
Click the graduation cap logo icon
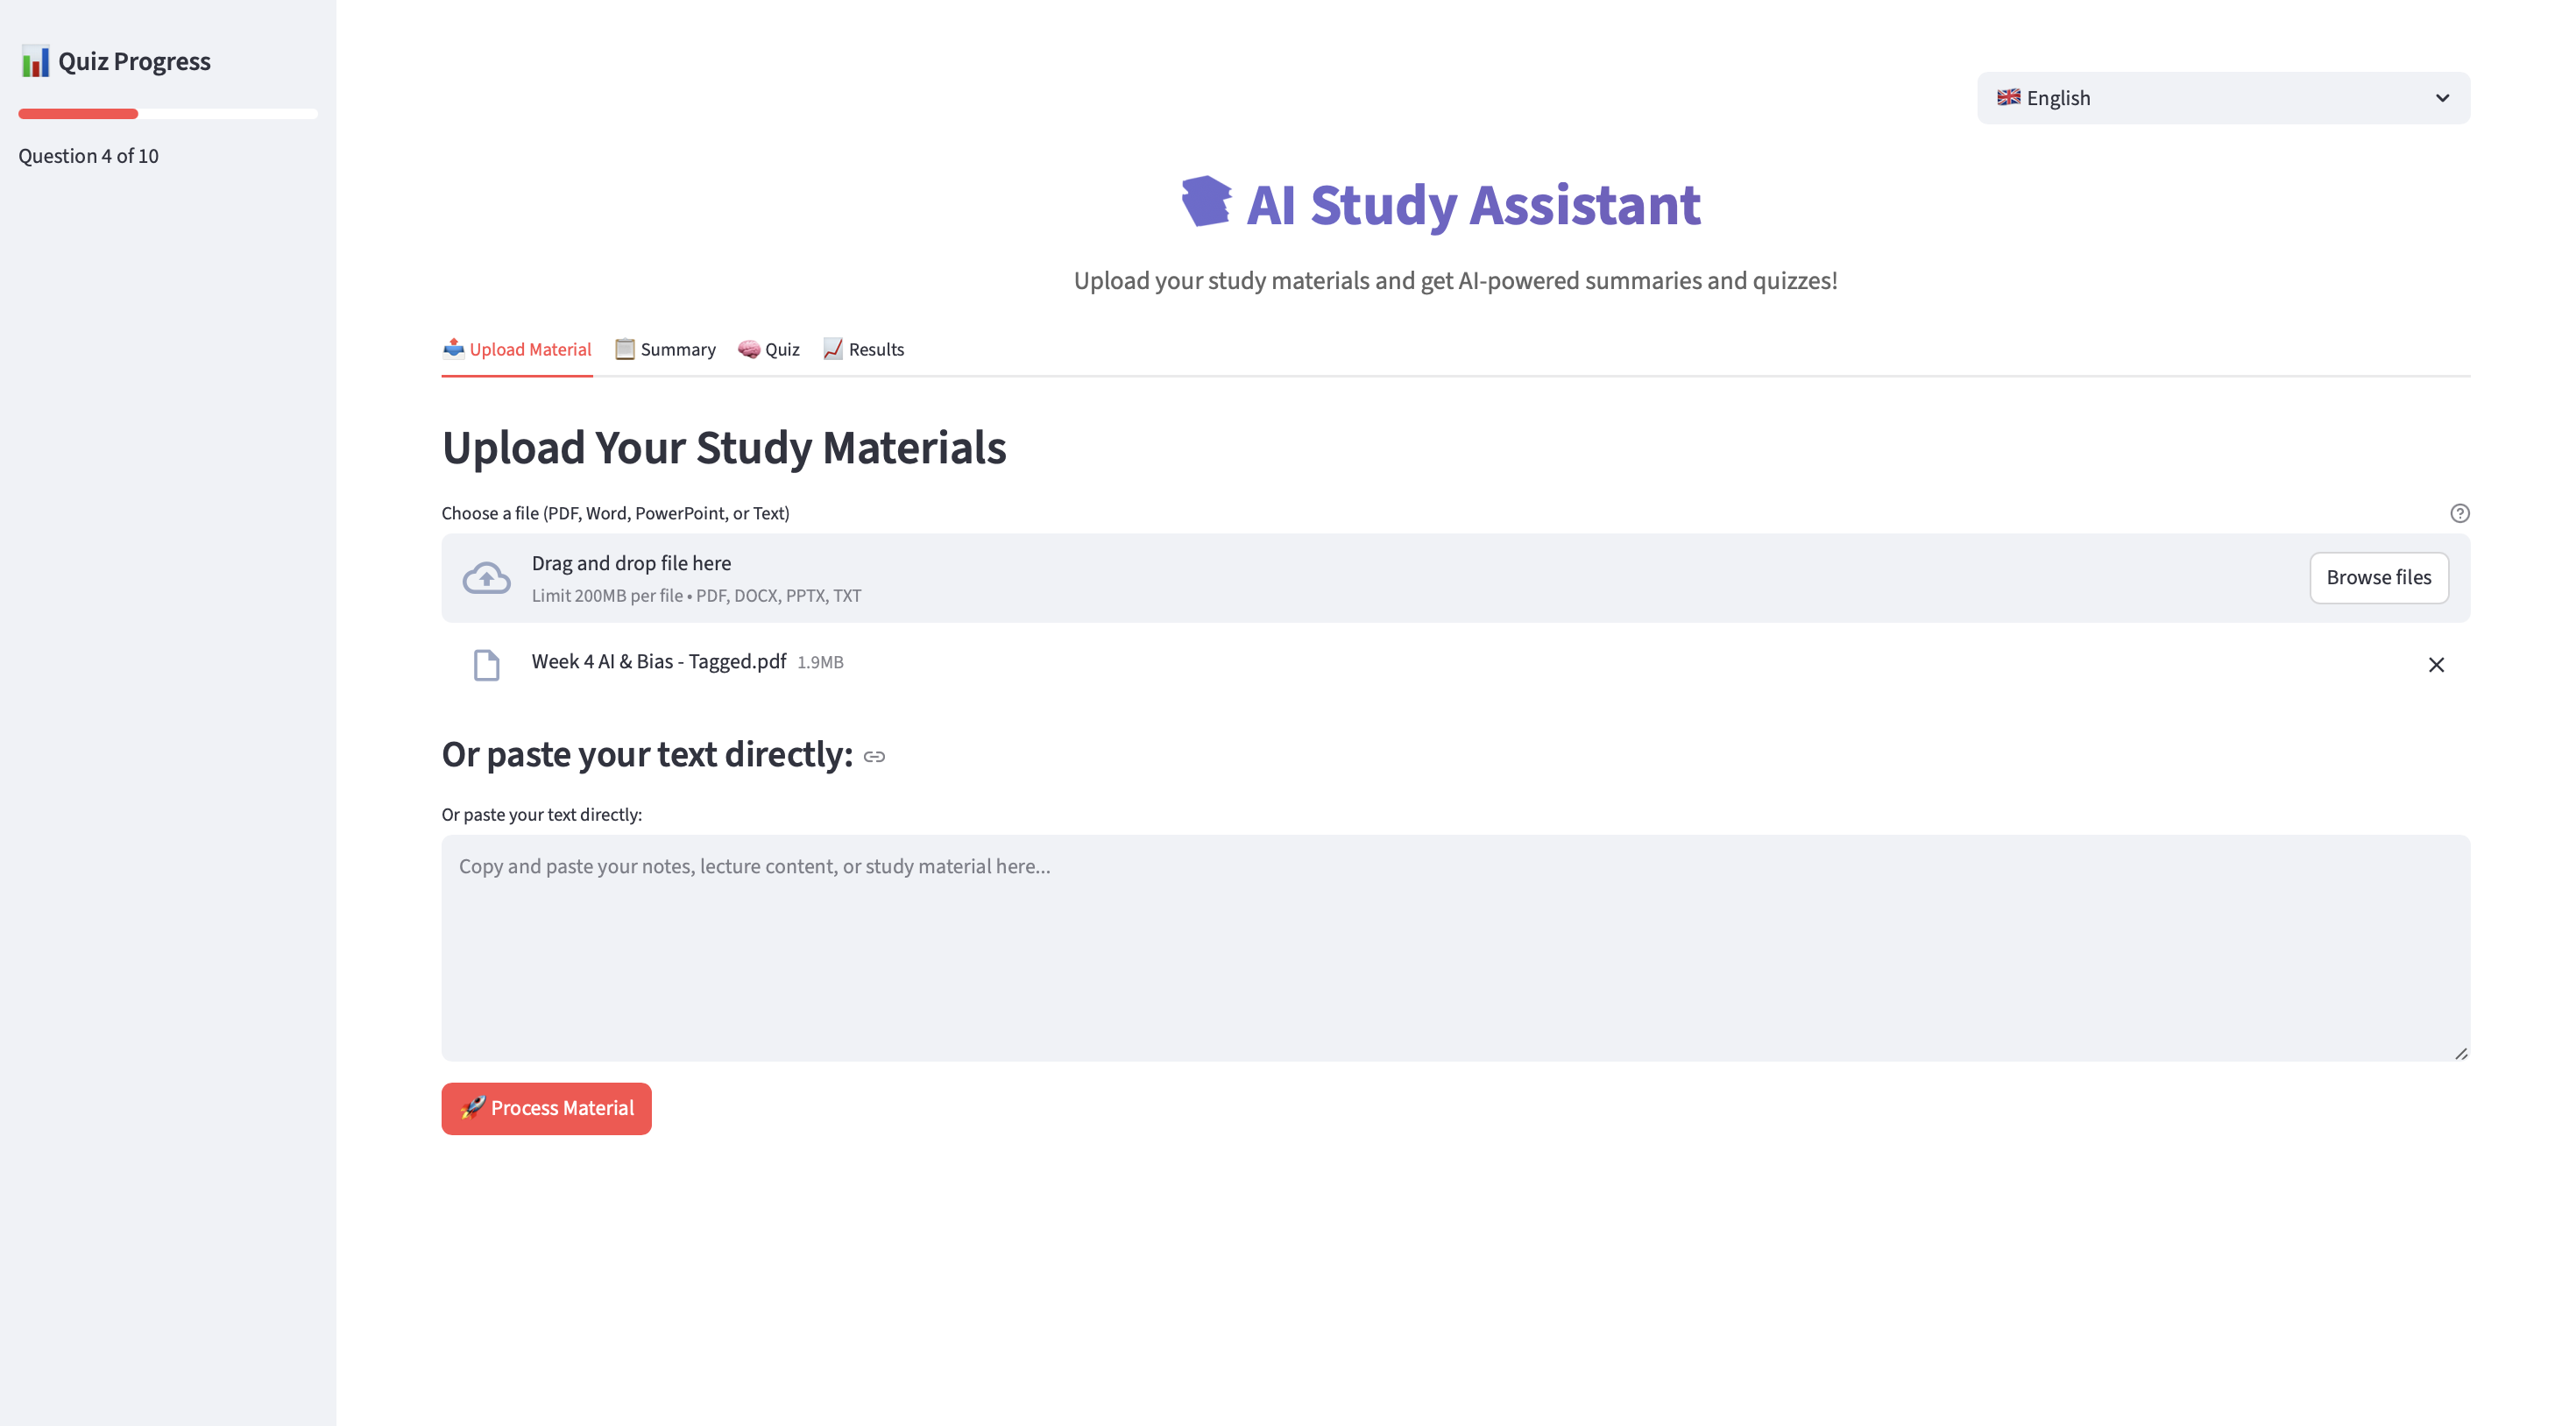(1206, 202)
